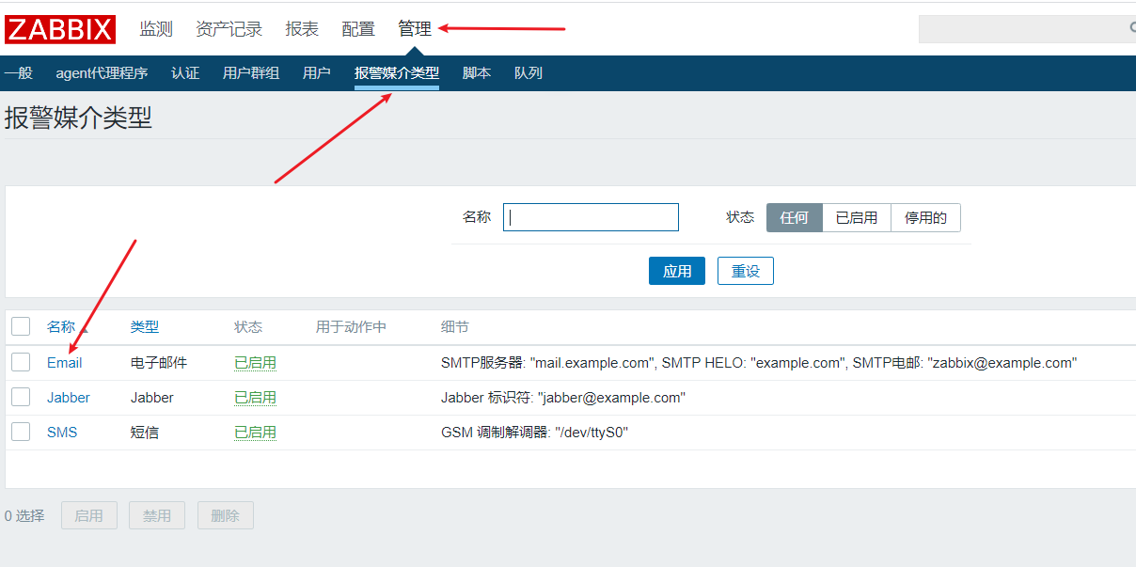The width and height of the screenshot is (1136, 567).
Task: Click the Email SMTP服务器 details text
Action: 759,362
